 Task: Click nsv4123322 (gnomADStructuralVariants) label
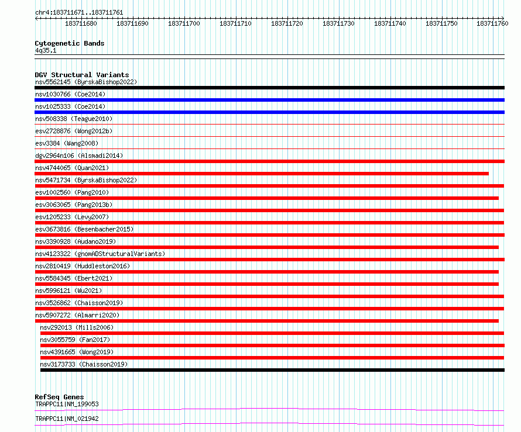[x=100, y=254]
